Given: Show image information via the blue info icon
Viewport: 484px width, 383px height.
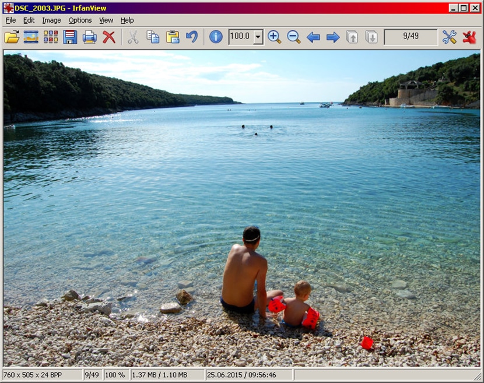Looking at the screenshot, I should [x=216, y=37].
